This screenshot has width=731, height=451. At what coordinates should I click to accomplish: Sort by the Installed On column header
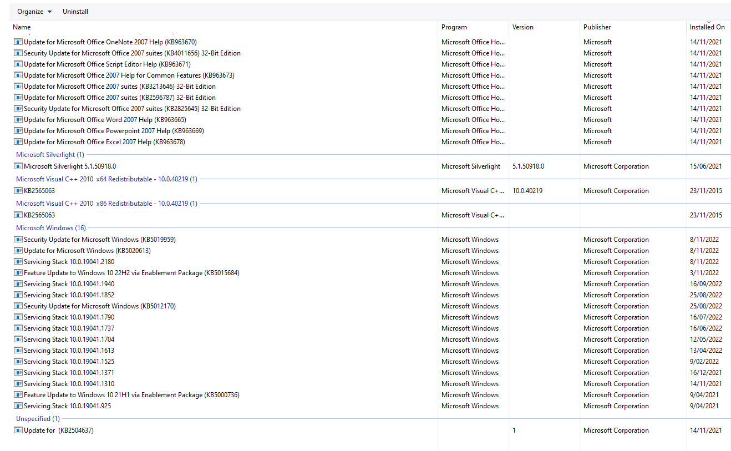708,27
